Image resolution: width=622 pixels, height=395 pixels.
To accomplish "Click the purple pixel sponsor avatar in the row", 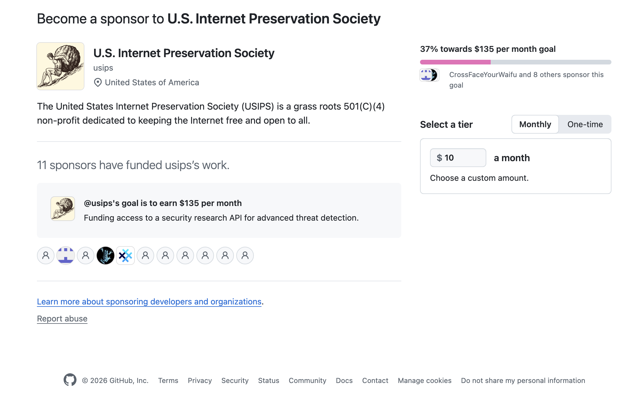I will pyautogui.click(x=66, y=256).
